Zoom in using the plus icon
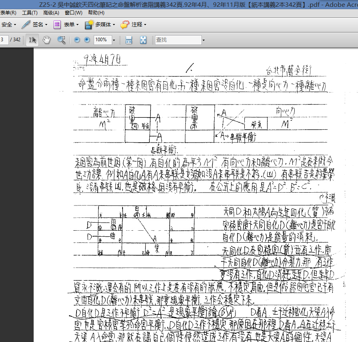This screenshot has width=358, height=342. 86,40
